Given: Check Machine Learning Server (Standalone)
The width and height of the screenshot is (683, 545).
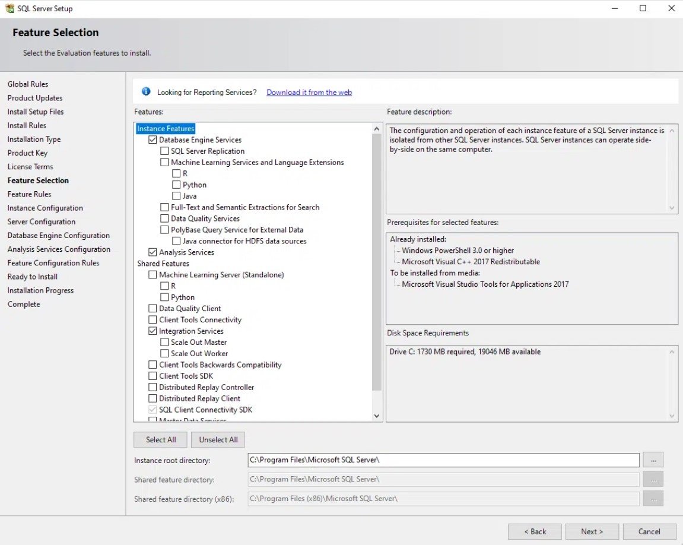Looking at the screenshot, I should pyautogui.click(x=153, y=275).
